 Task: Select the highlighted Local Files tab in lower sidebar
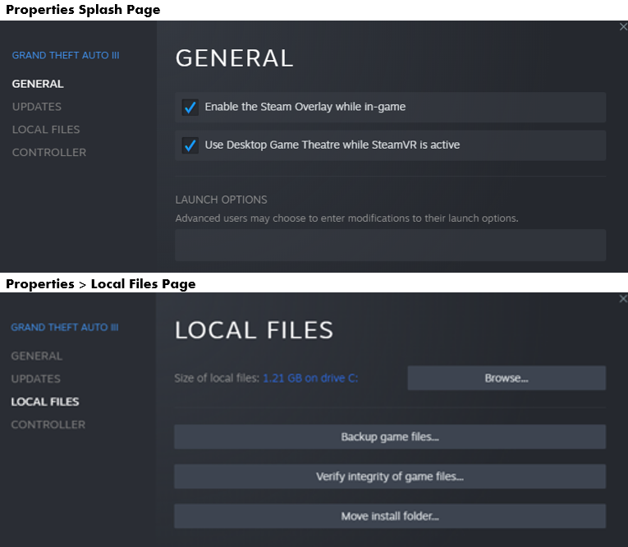(45, 402)
